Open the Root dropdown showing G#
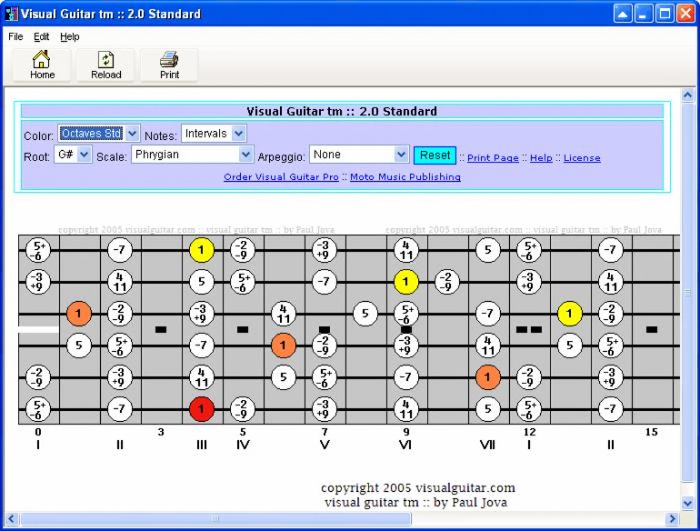 tap(73, 154)
